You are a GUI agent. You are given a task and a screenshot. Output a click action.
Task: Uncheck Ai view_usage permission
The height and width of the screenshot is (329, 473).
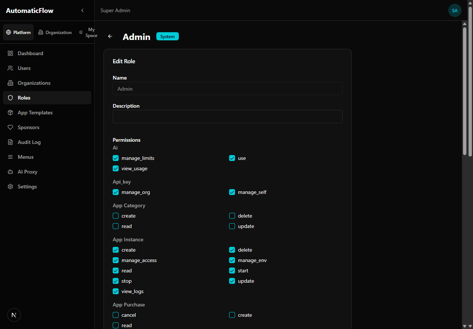coord(116,168)
